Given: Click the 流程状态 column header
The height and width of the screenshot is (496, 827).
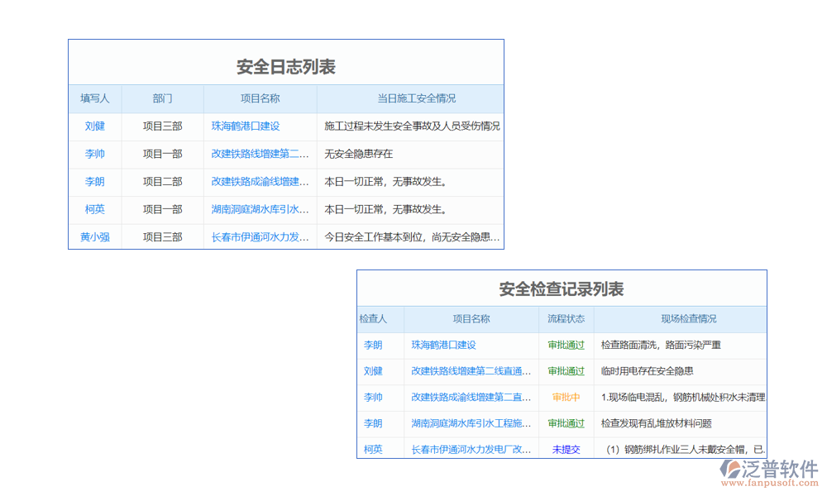Looking at the screenshot, I should pos(566,319).
